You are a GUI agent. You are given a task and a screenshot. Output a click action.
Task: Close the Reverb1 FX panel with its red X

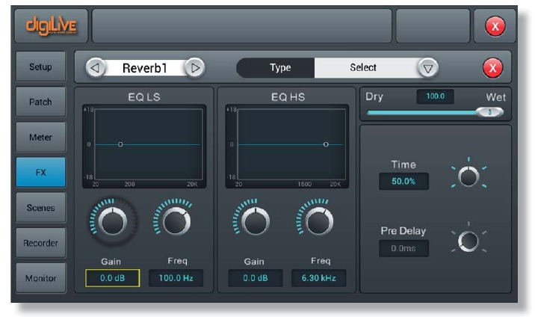click(492, 67)
